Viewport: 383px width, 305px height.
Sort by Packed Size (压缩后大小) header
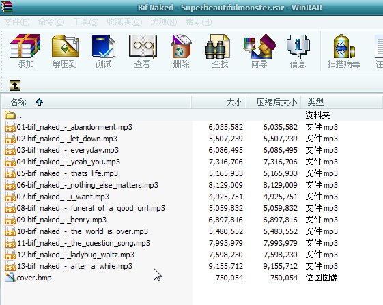274,102
